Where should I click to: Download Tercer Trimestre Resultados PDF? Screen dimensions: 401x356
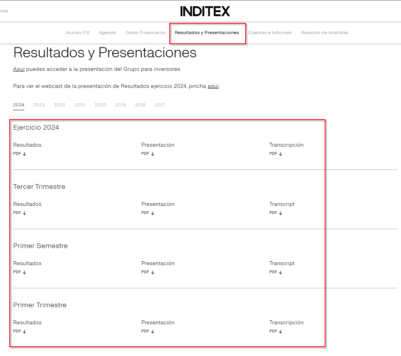pos(19,213)
